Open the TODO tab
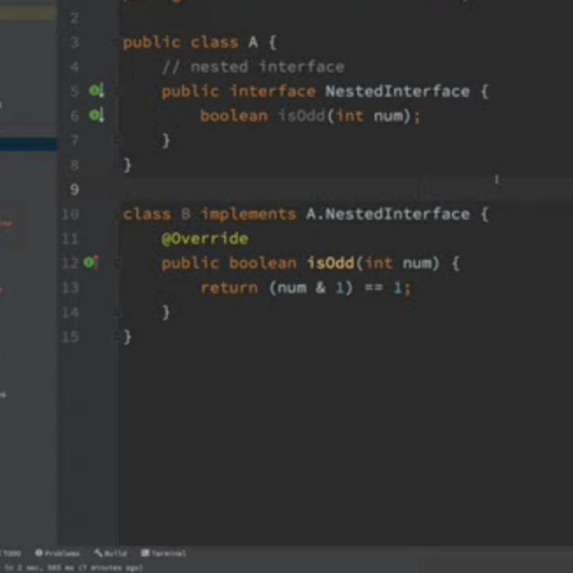 point(10,553)
